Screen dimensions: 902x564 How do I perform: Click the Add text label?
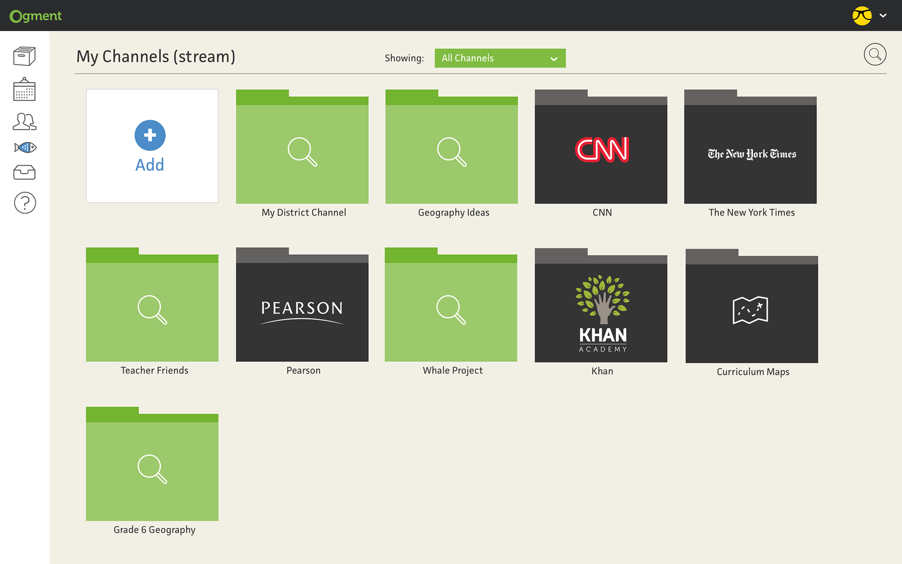tap(150, 165)
